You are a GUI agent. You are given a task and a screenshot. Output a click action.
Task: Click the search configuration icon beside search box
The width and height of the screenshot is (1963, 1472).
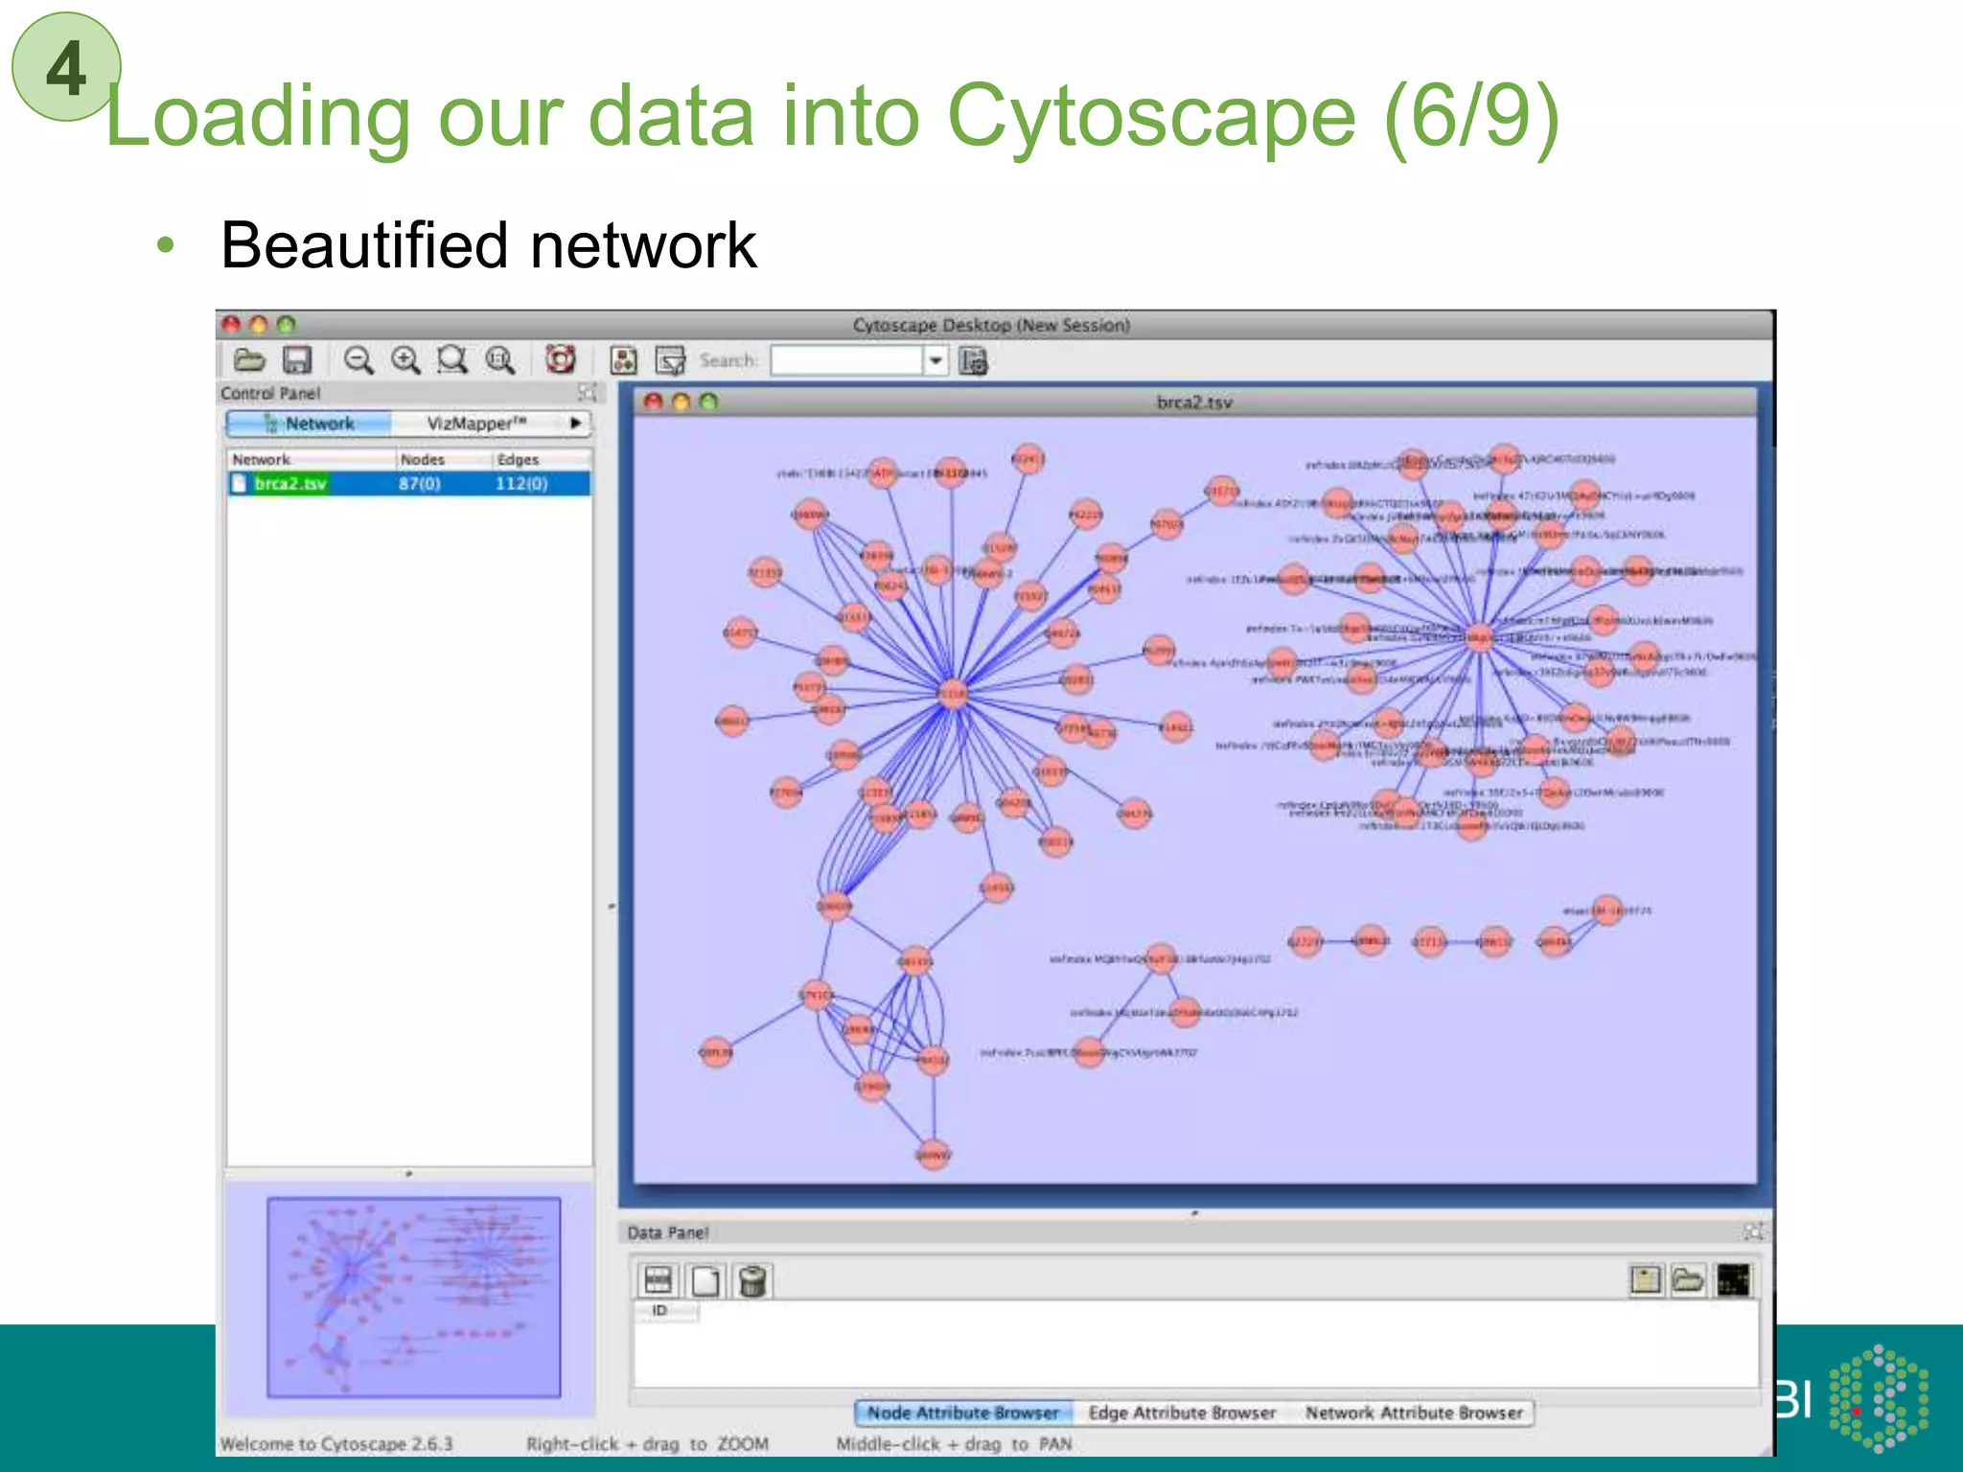[x=973, y=361]
